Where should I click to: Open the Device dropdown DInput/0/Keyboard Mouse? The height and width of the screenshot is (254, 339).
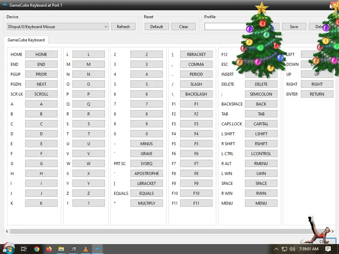pyautogui.click(x=58, y=26)
